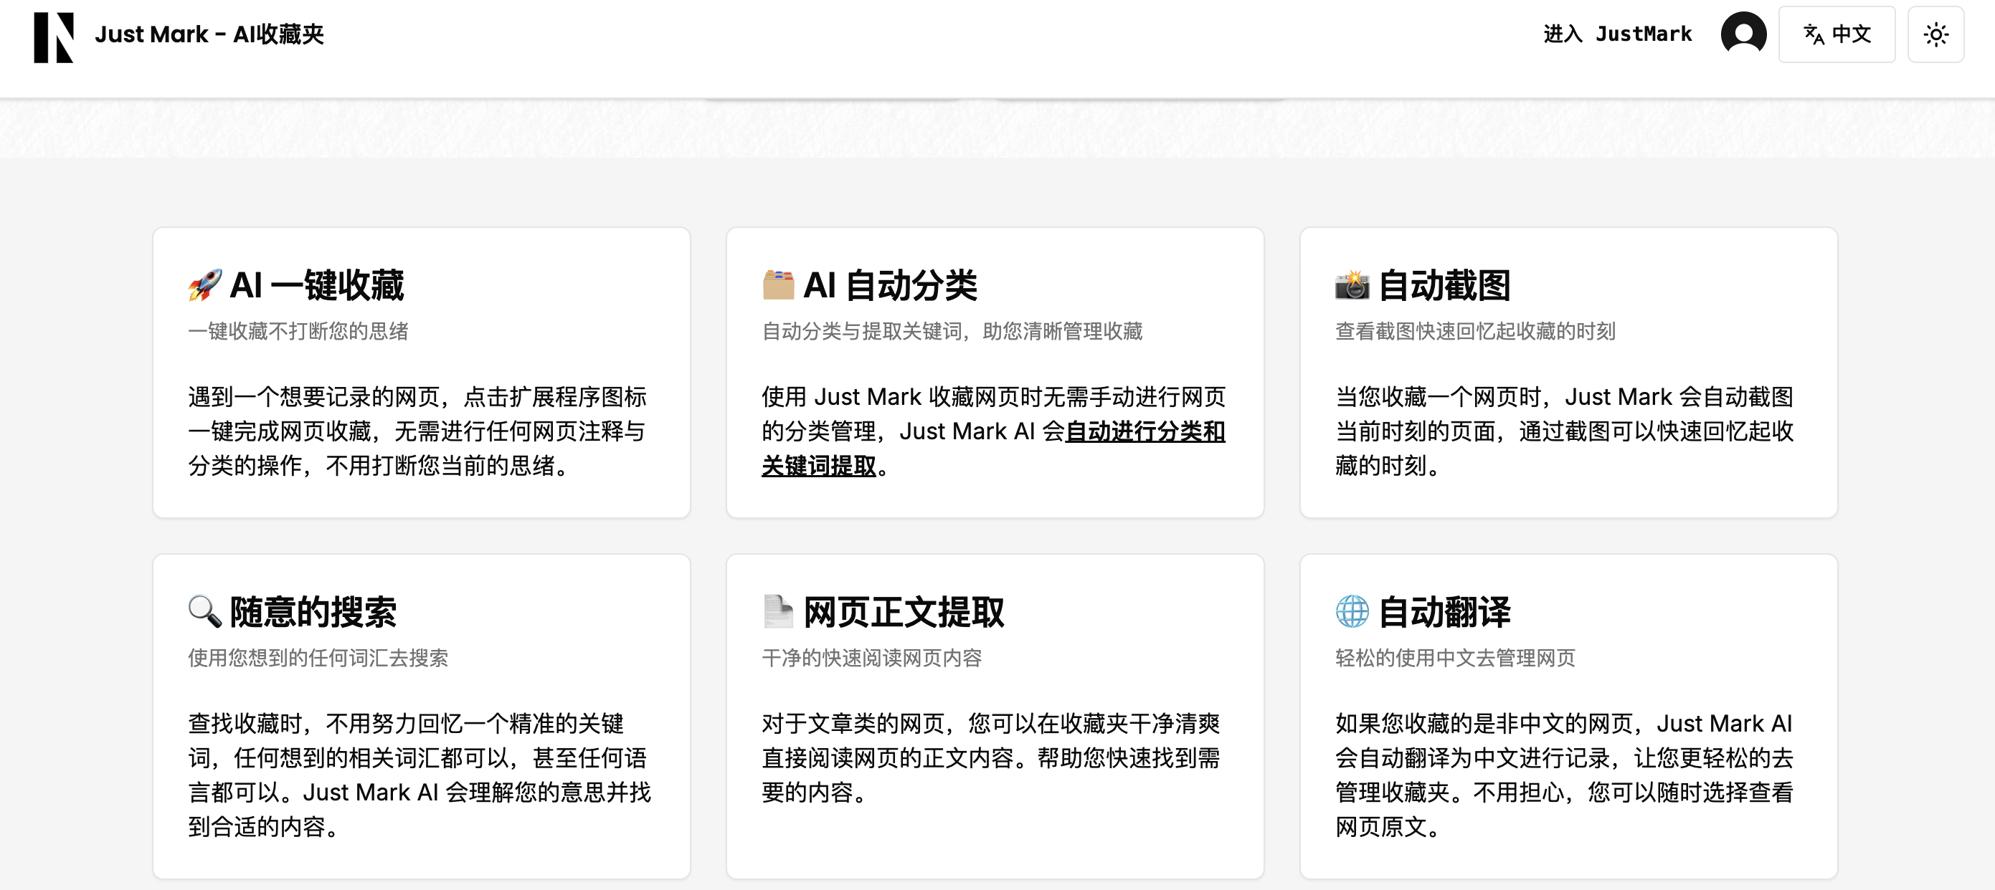Click the paragraph starting 当您收藏一个网页时
This screenshot has width=1995, height=890.
(1565, 431)
